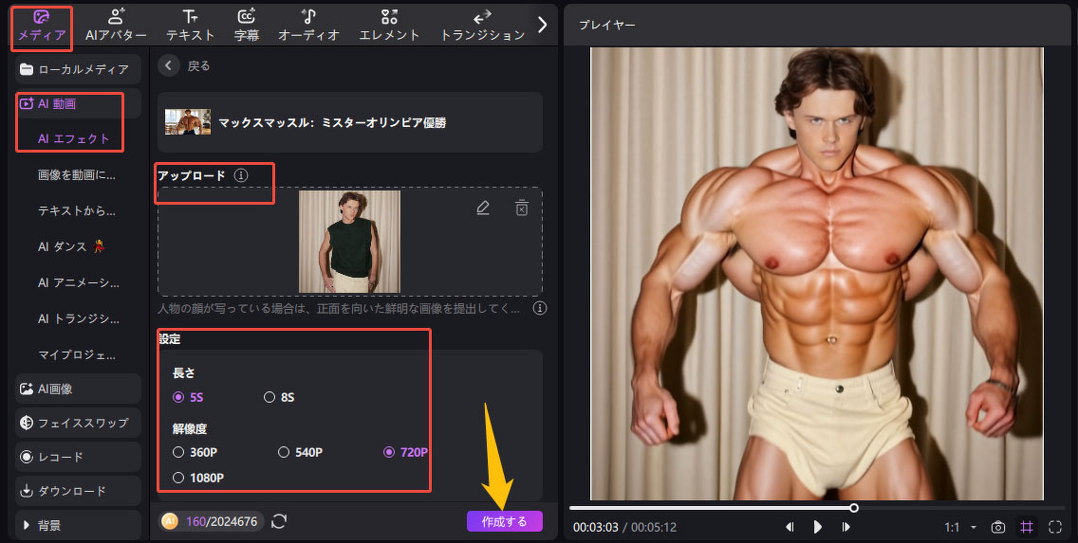Click the edit pencil icon on uploaded image
Viewport: 1078px width, 543px height.
pyautogui.click(x=483, y=208)
